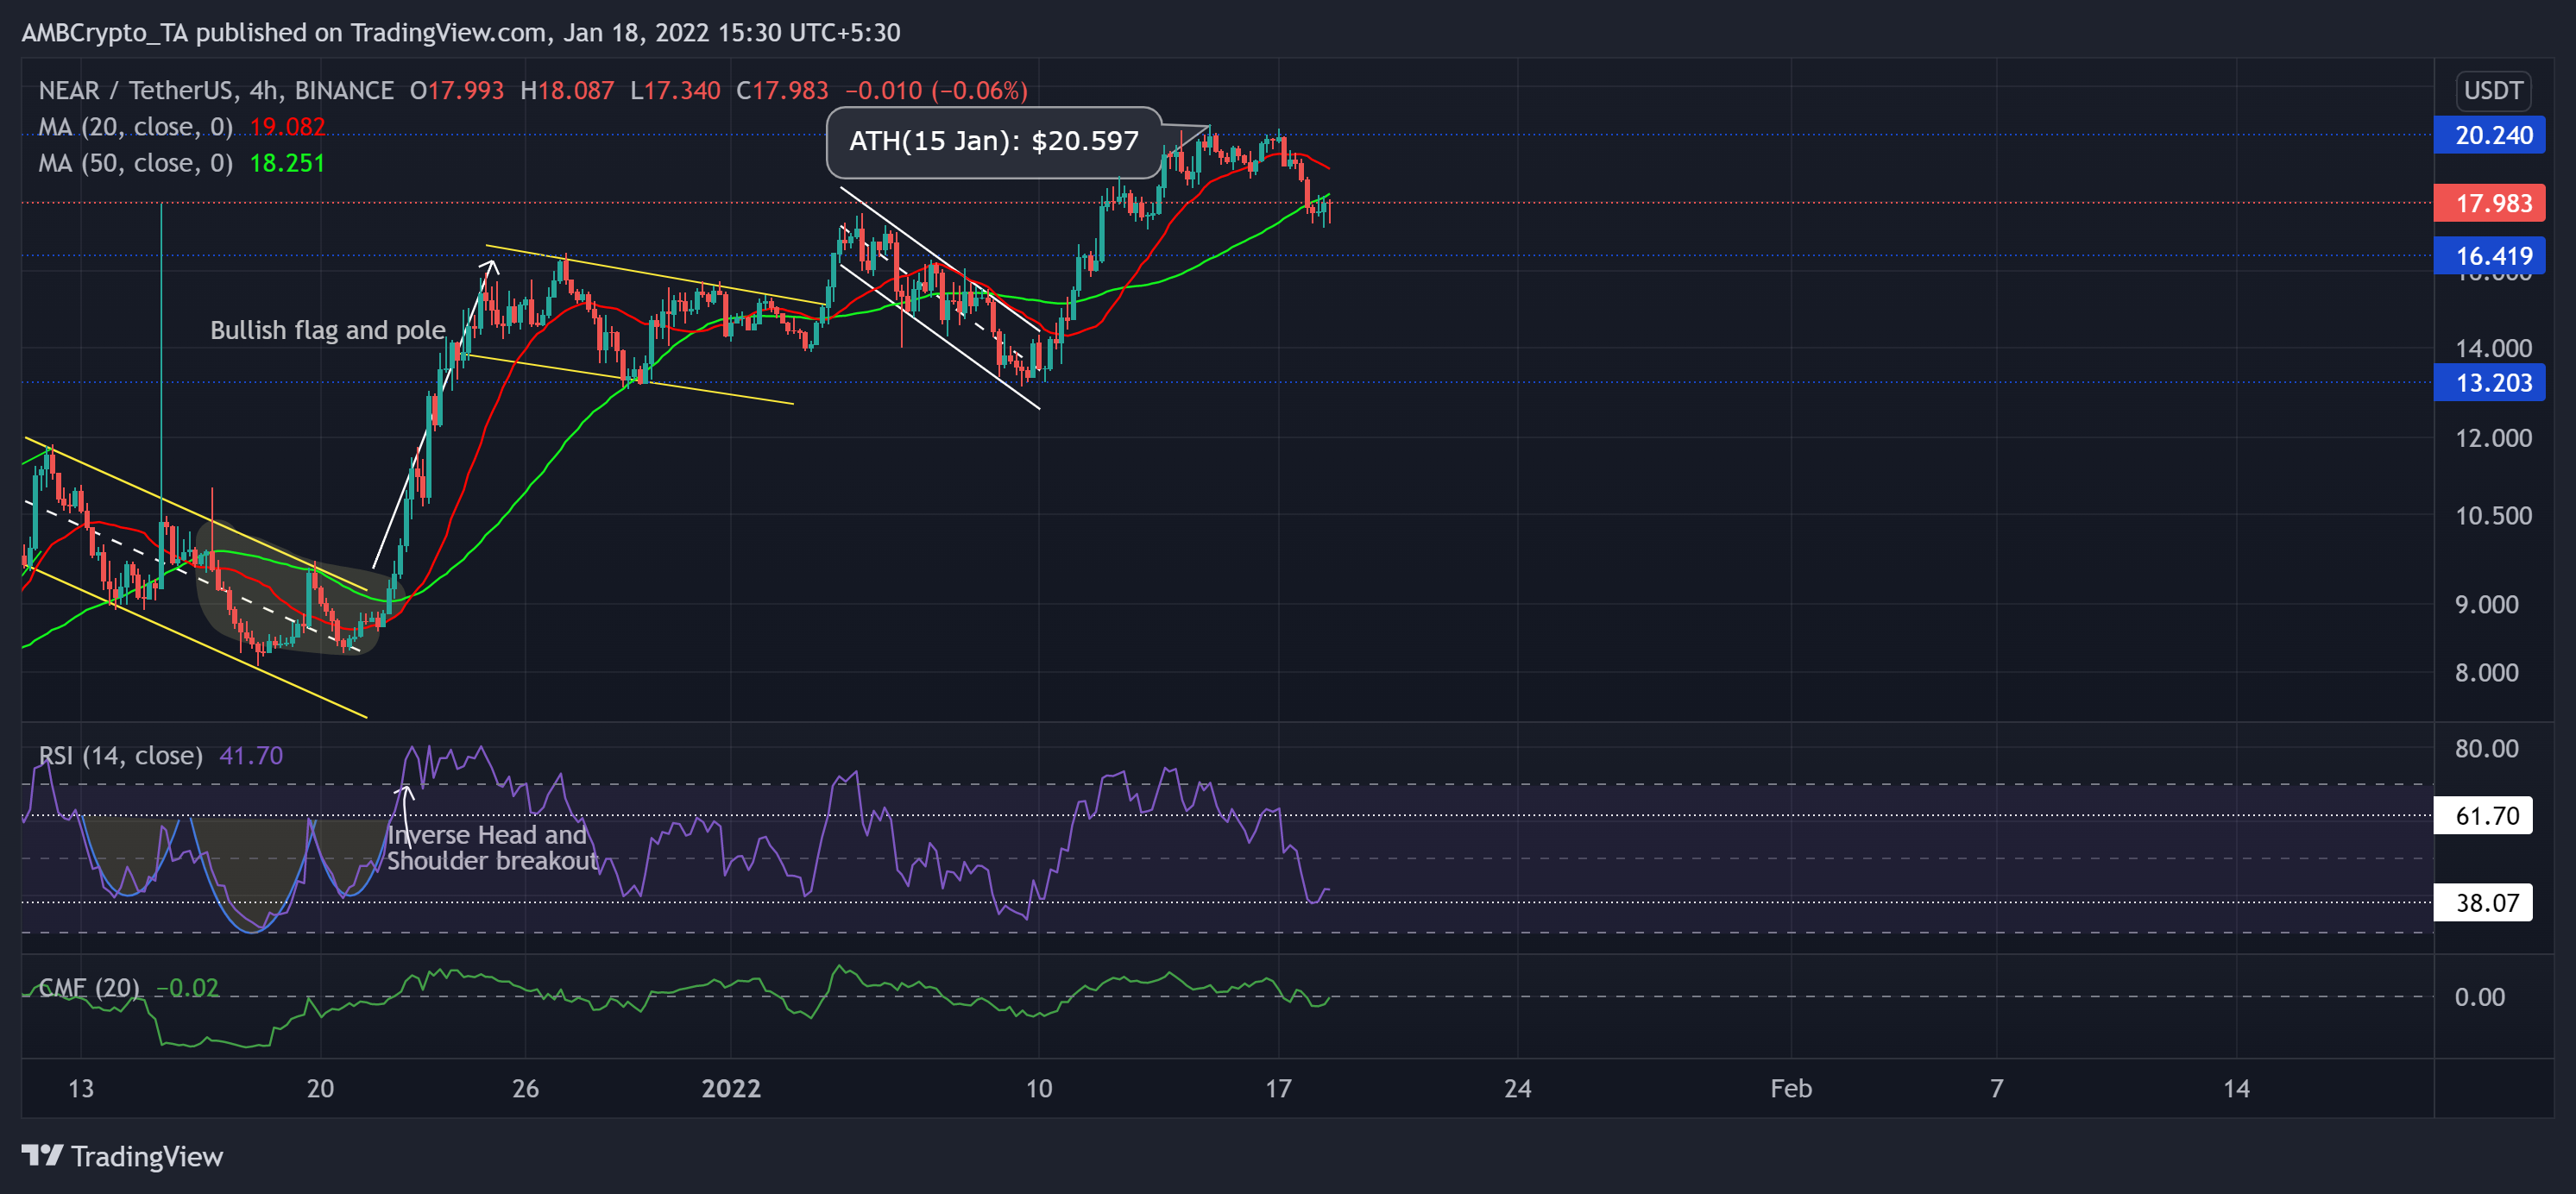Click the RSI (14, close) indicator label
Image resolution: width=2576 pixels, height=1194 pixels.
(x=120, y=755)
